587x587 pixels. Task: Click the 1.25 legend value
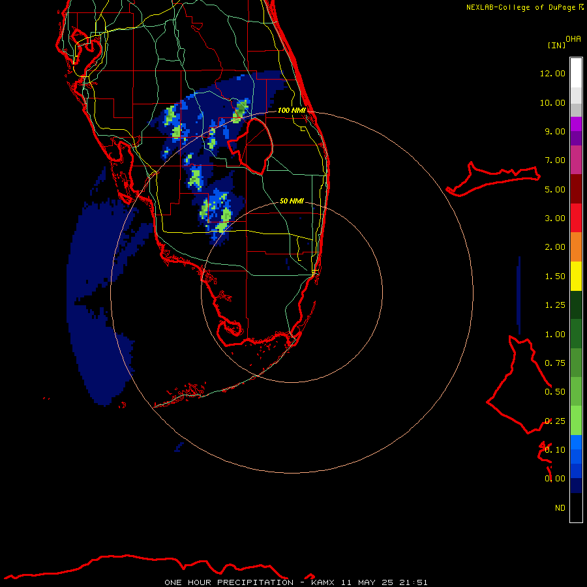tap(555, 305)
